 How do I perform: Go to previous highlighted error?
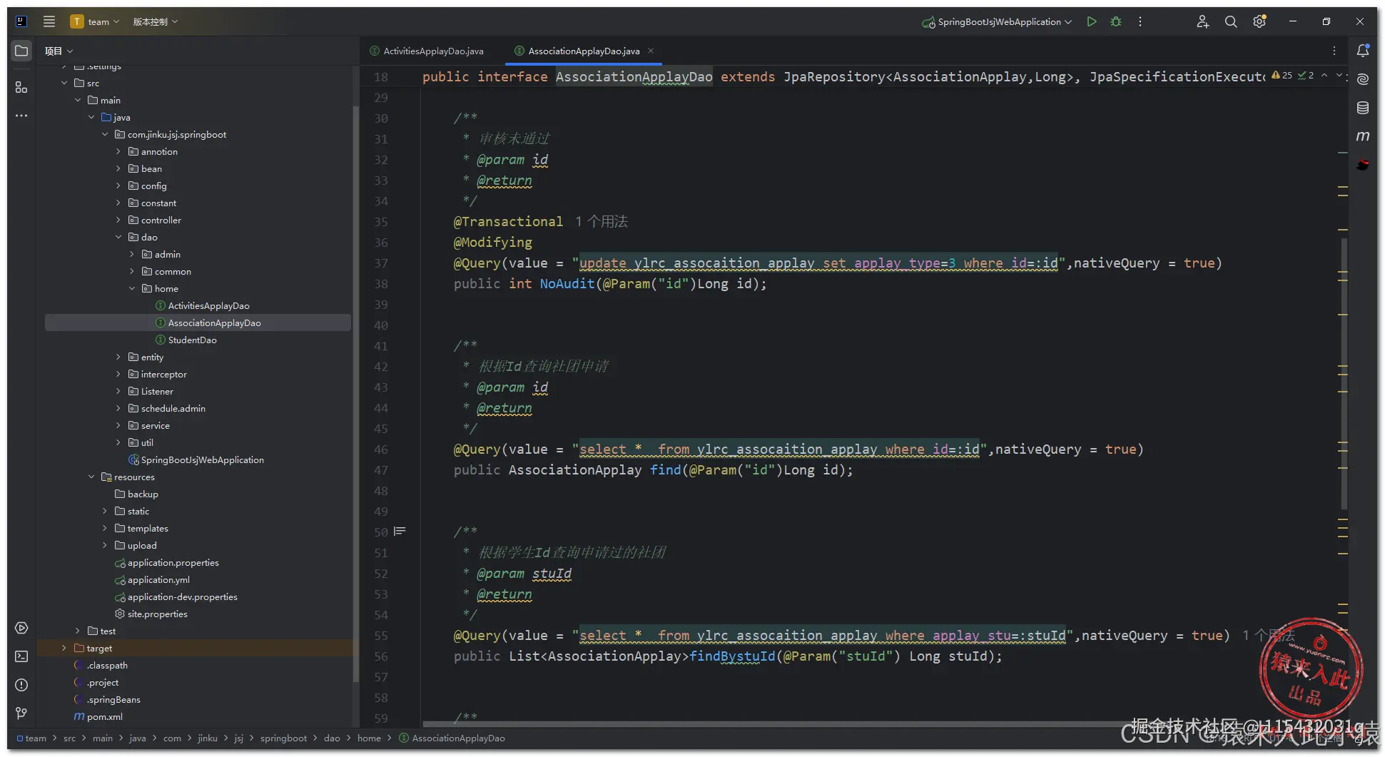tap(1324, 75)
